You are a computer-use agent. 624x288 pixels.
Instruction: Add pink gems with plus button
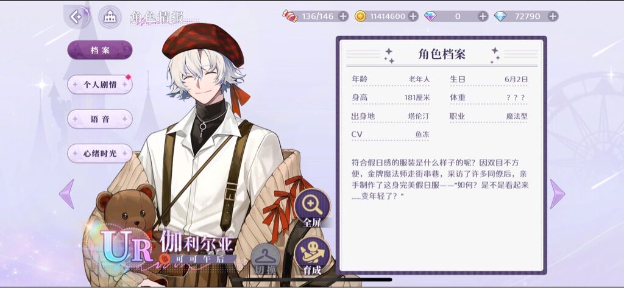(x=483, y=16)
